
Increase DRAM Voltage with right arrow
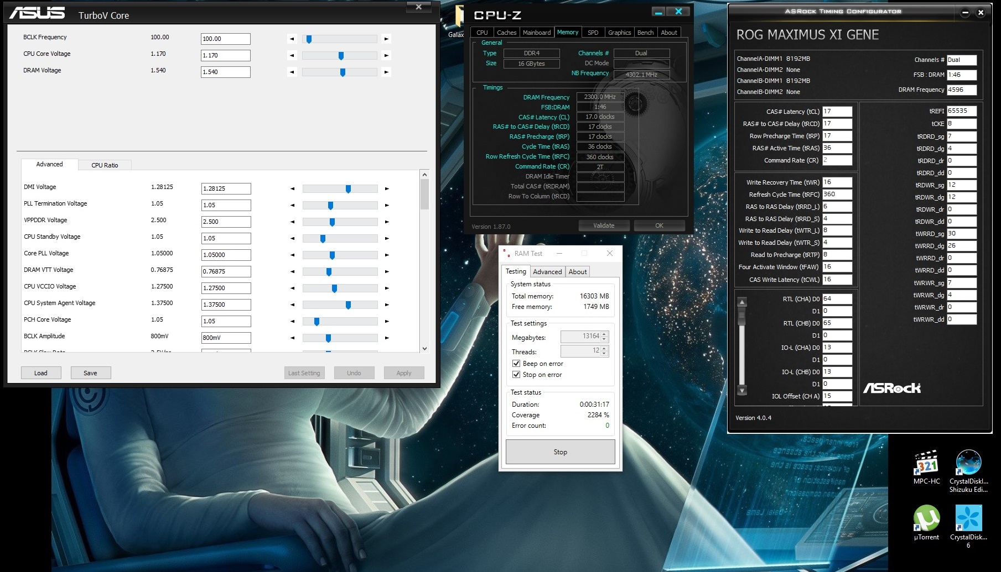click(x=386, y=72)
